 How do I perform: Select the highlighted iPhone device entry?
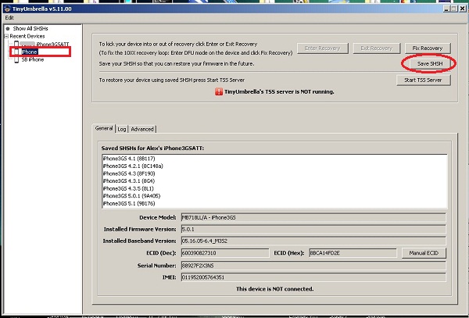pos(30,52)
